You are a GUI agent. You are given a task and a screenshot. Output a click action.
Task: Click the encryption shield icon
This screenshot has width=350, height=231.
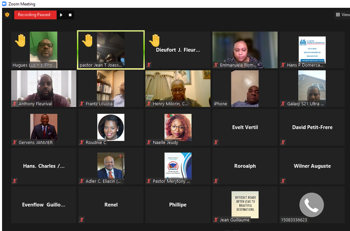(7, 15)
